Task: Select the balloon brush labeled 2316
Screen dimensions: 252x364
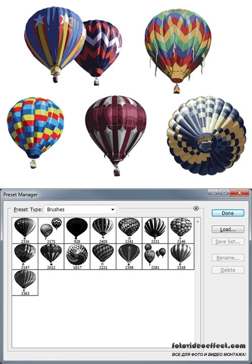Action: pos(25,230)
